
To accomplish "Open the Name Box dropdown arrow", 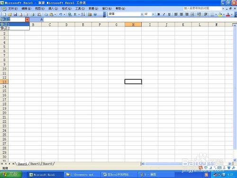I will (27, 19).
